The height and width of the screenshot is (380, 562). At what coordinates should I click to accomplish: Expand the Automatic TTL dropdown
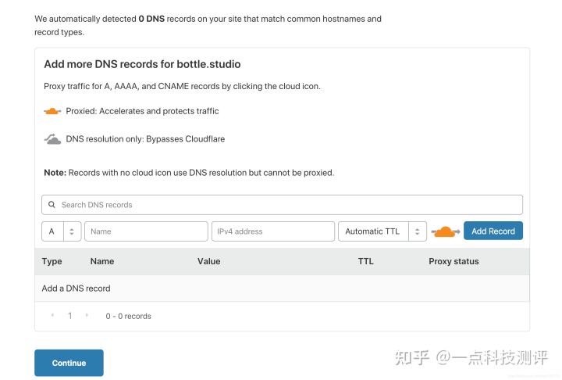point(382,231)
